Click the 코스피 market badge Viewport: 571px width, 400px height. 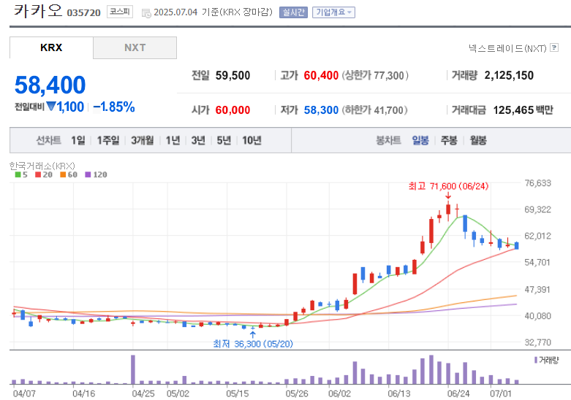[x=120, y=12]
